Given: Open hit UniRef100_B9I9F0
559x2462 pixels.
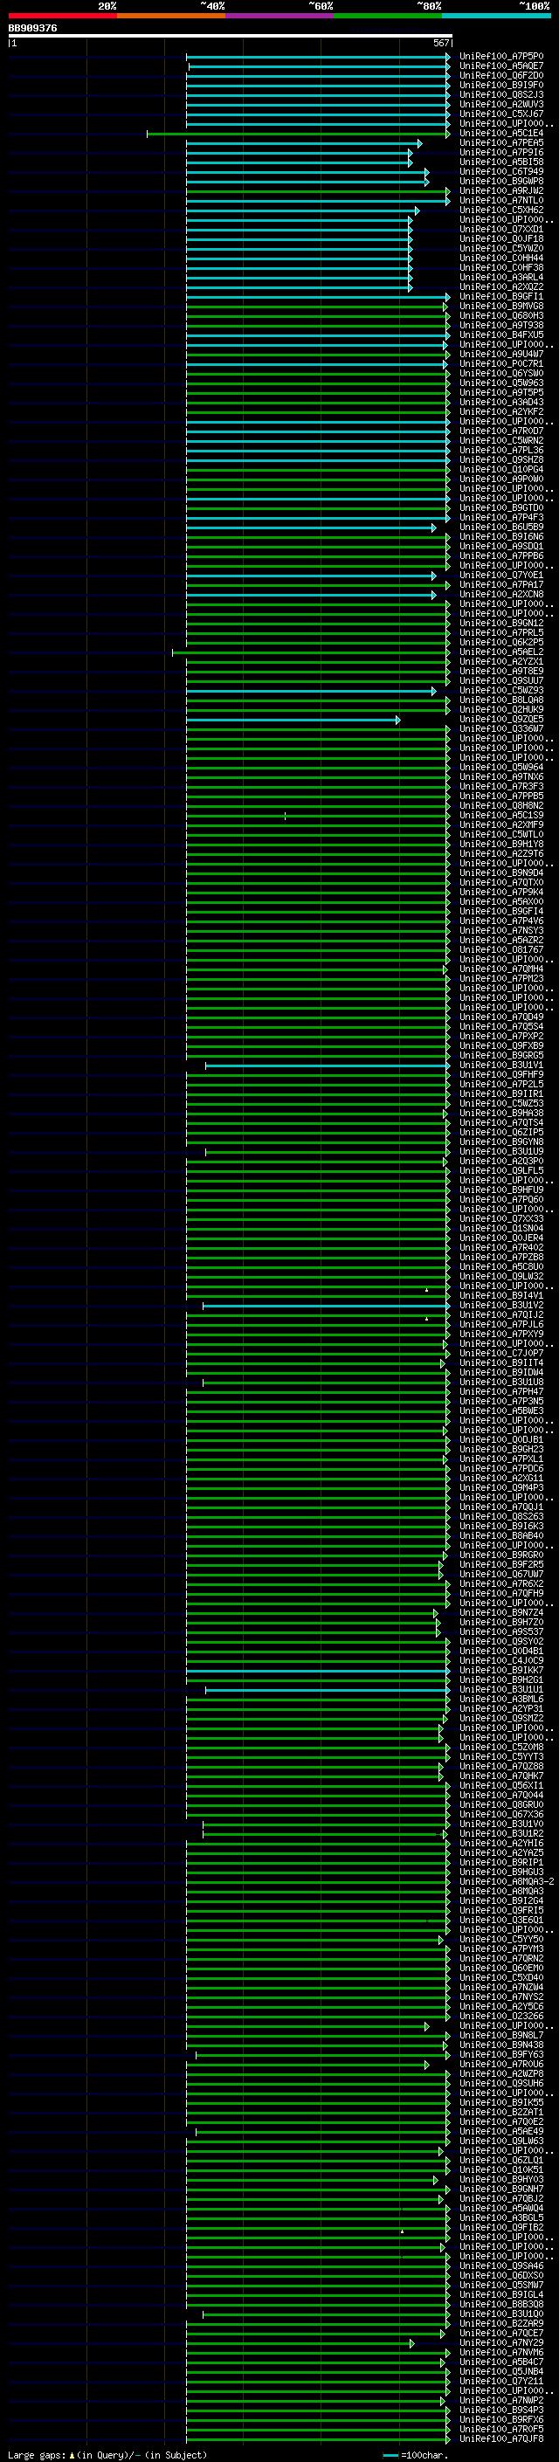Looking at the screenshot, I should coord(500,86).
